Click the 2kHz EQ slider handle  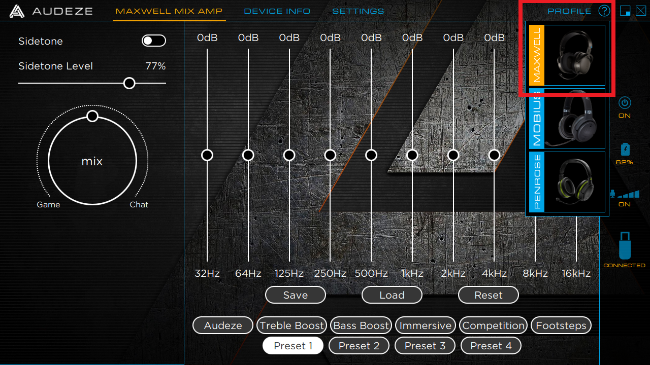click(453, 155)
